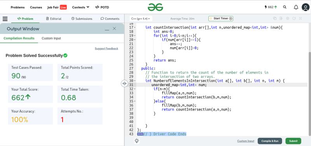
Task: Click the 'return ans;' code line
Action: [164, 60]
